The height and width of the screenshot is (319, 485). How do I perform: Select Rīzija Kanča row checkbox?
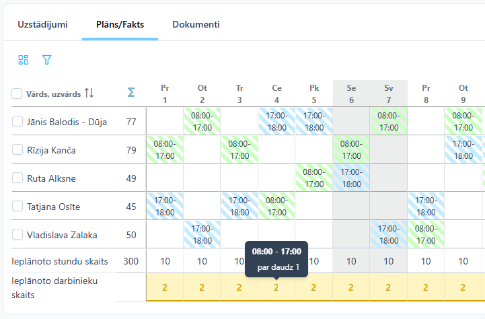[17, 150]
